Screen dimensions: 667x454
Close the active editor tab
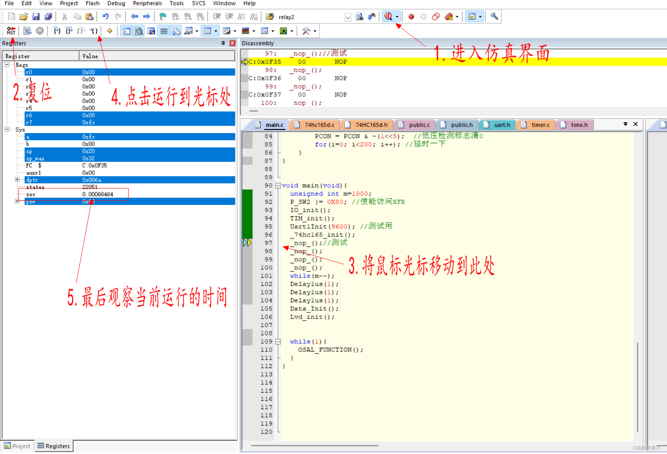(635, 124)
